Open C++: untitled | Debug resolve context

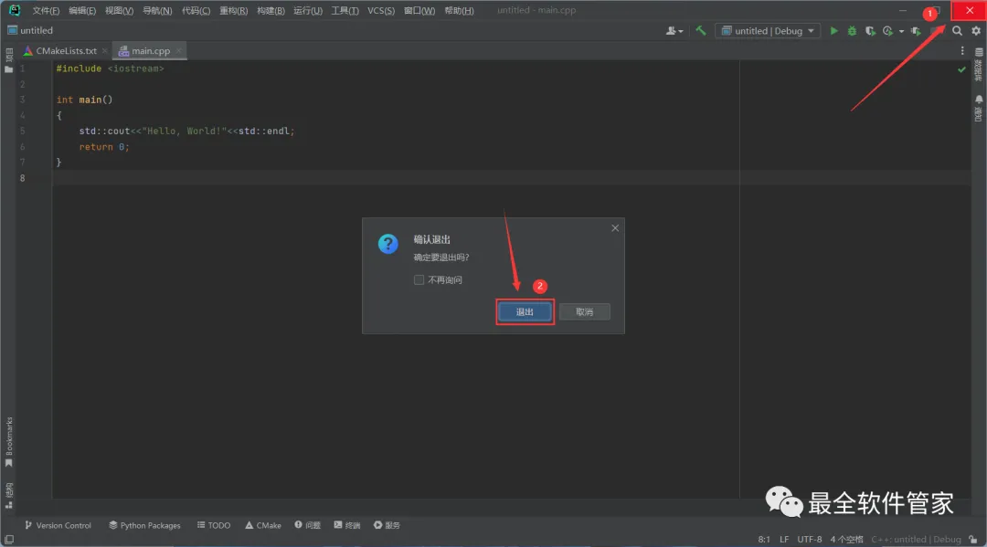click(x=916, y=540)
